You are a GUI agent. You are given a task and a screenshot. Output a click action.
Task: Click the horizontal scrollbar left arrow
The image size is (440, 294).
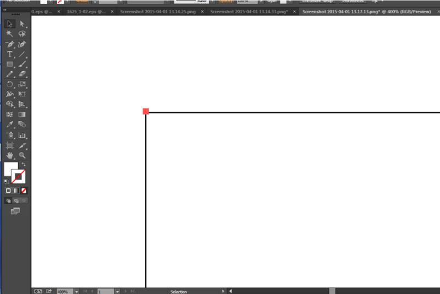(x=230, y=291)
